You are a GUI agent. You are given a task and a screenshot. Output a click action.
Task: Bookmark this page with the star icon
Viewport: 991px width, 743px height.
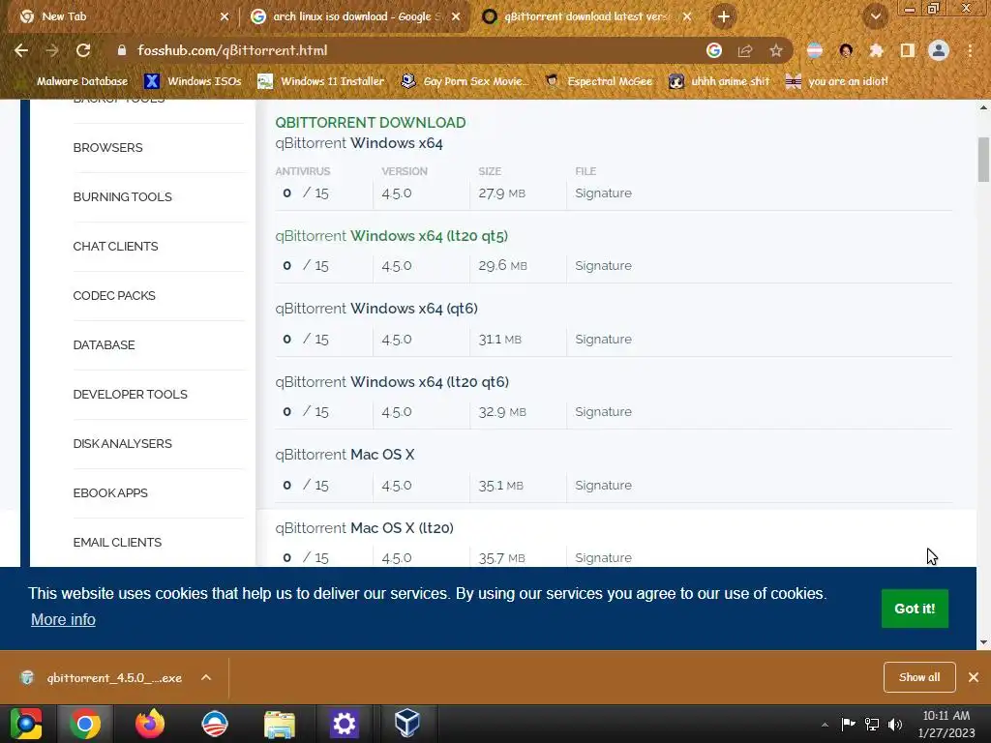point(775,50)
